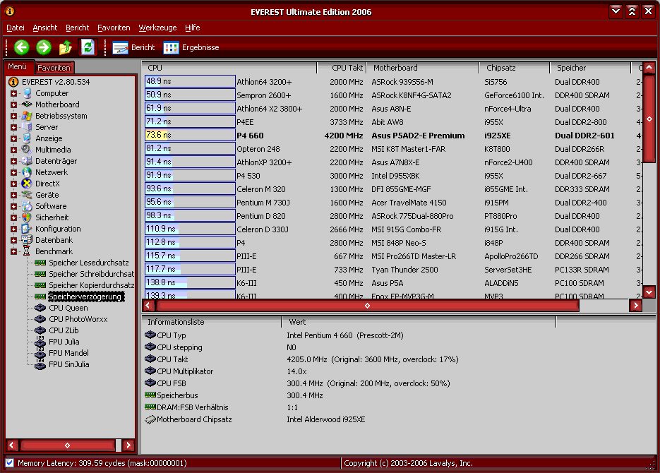Select the Geräte devices icon
Viewport: 660px width, 473px height.
point(27,195)
